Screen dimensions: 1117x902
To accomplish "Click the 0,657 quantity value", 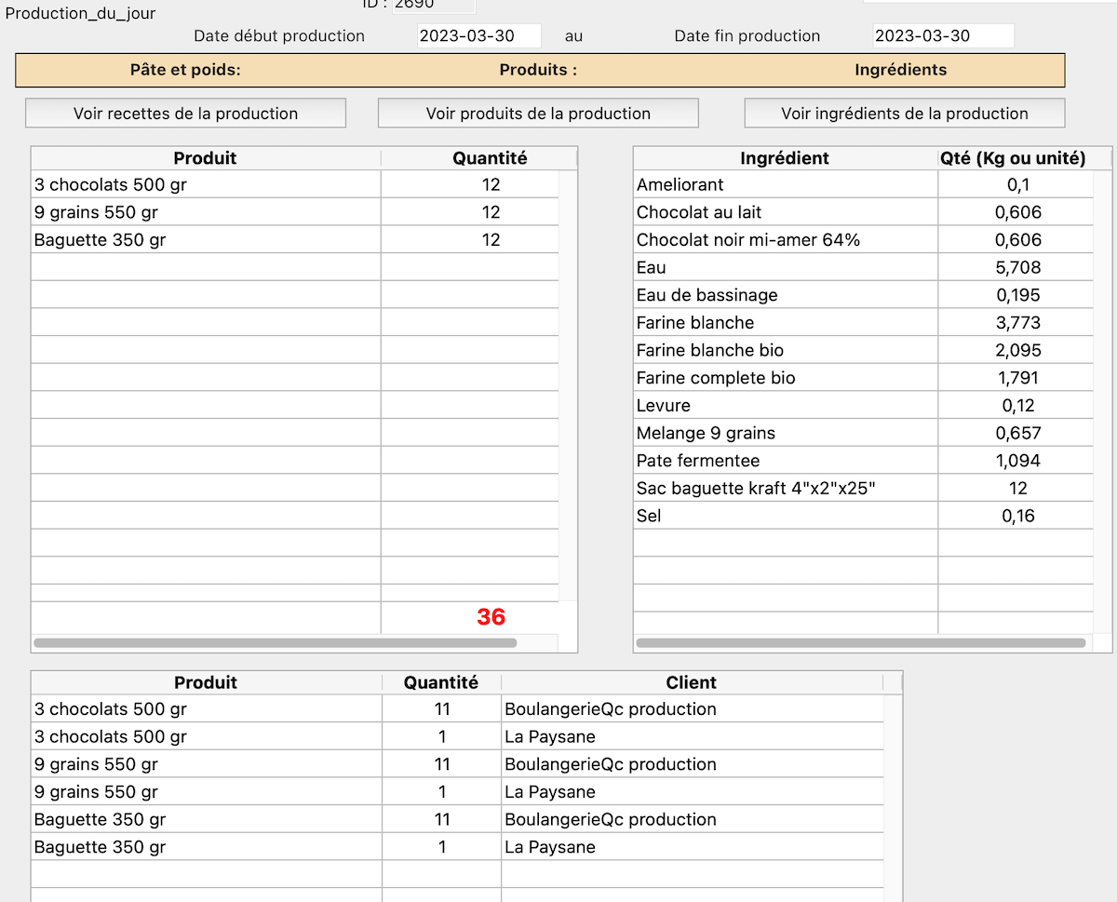I will point(1018,433).
